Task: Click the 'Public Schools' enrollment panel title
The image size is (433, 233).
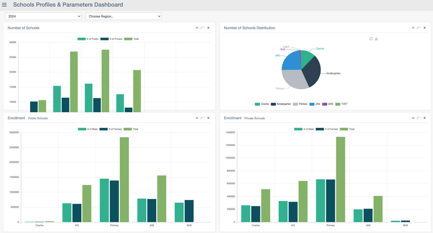Action: pos(38,118)
